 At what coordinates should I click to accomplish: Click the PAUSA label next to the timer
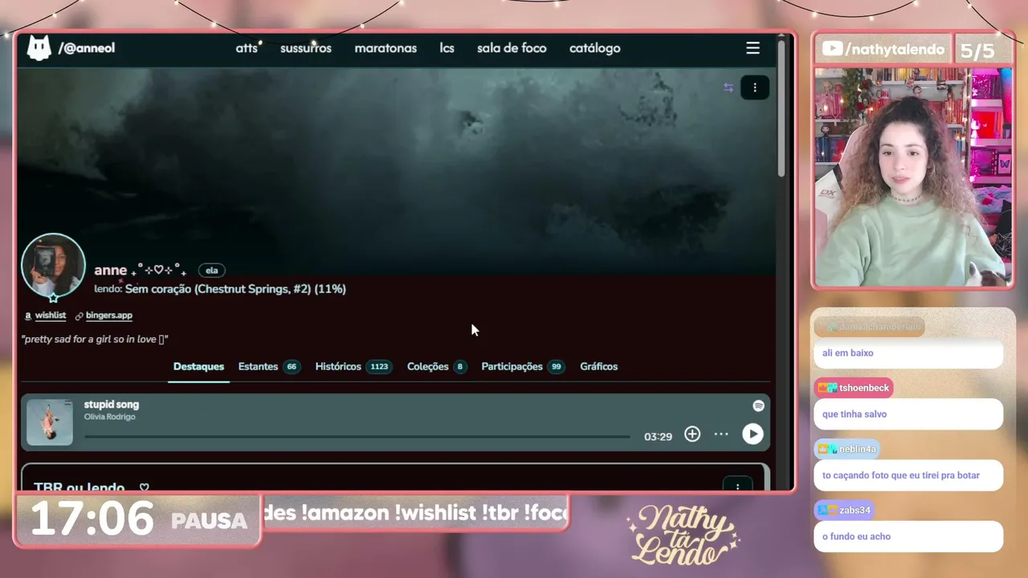click(x=209, y=521)
